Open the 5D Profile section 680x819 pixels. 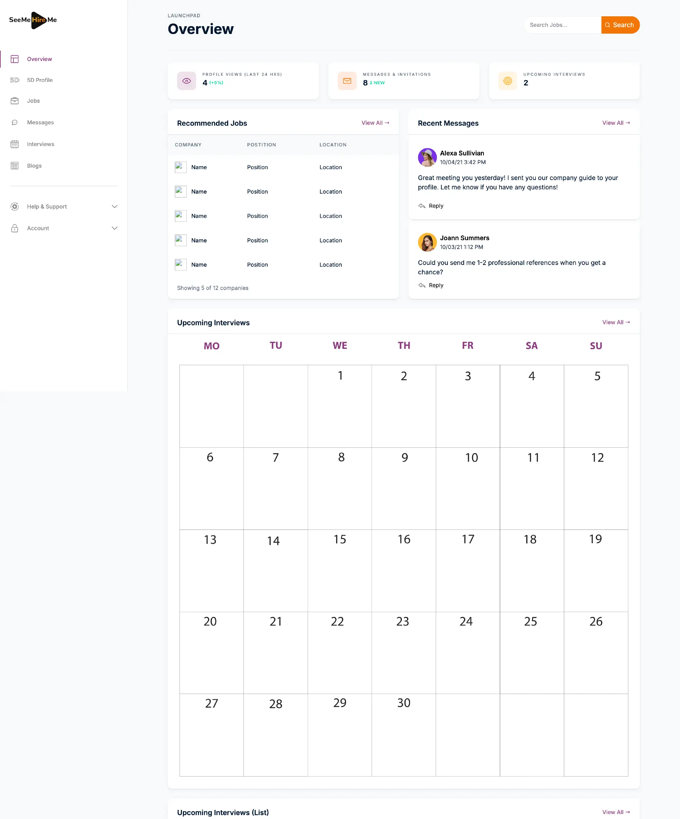pyautogui.click(x=40, y=79)
